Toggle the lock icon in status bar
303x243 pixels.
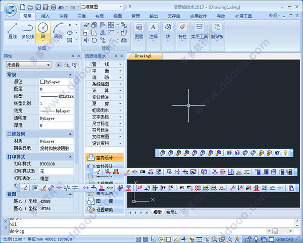(248, 239)
